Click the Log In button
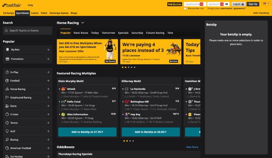Screen dimensions: 272x158 [238, 4]
